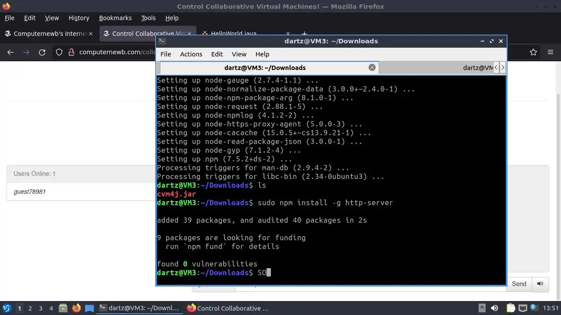Switch to workspace 1
The image size is (561, 315).
tap(19, 308)
